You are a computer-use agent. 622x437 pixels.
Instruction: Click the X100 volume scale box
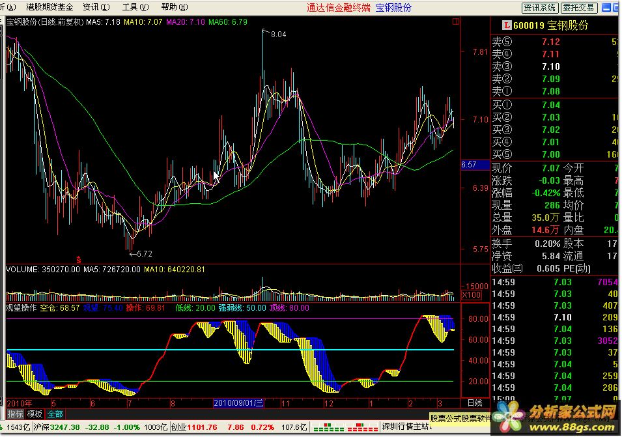(x=472, y=295)
